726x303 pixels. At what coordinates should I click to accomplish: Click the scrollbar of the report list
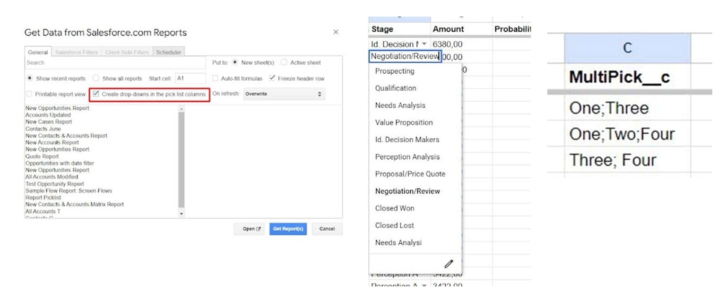coord(181,161)
